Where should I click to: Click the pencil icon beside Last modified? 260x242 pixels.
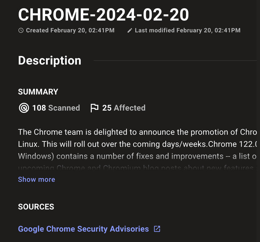(130, 31)
